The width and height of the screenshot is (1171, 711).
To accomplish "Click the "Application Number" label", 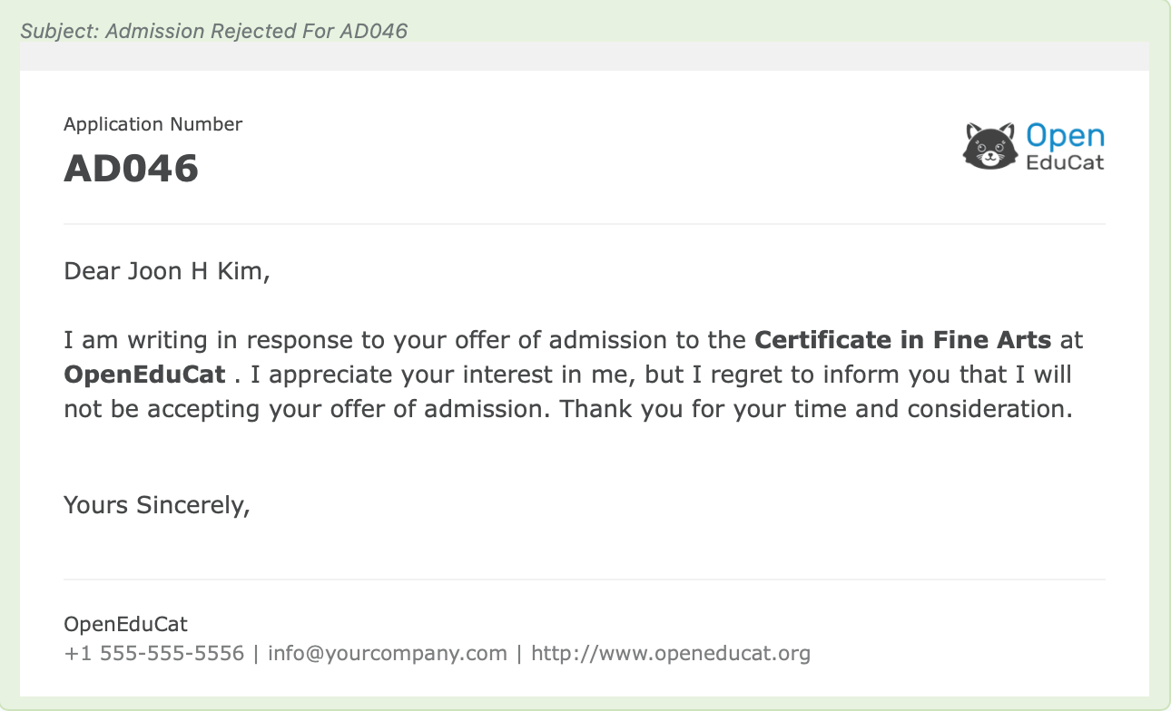I will coord(153,124).
